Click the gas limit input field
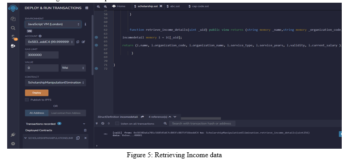This screenshot has height=163, width=348. tap(42, 55)
